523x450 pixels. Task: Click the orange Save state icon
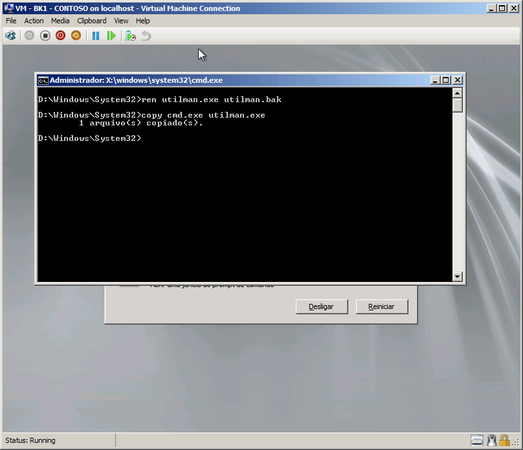(76, 36)
